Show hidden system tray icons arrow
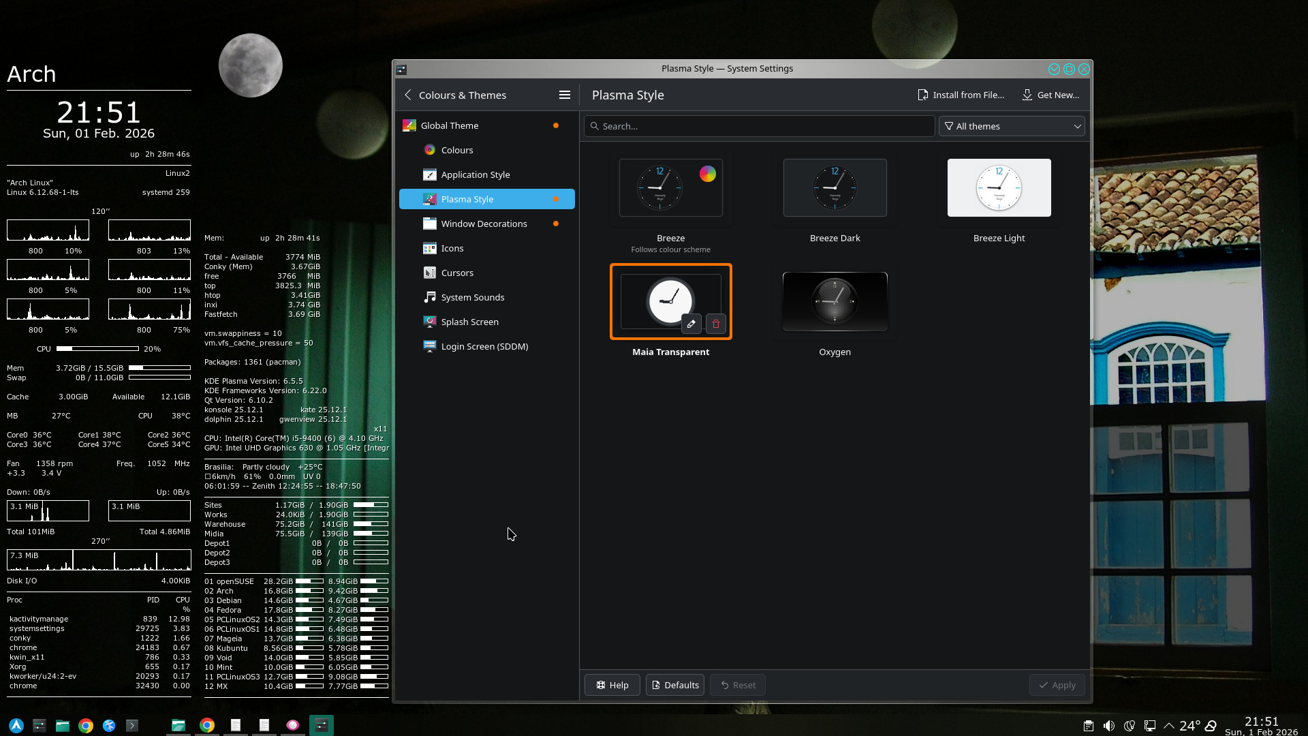The width and height of the screenshot is (1308, 736). [x=1169, y=726]
